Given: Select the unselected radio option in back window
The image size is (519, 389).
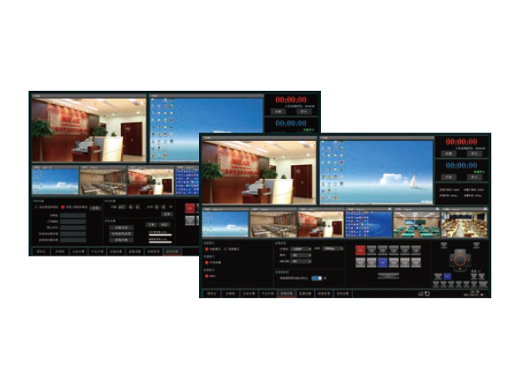Looking at the screenshot, I should coord(36,208).
